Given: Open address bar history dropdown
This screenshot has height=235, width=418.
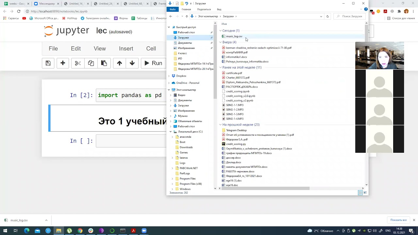Looking at the screenshot, I should click(321, 16).
